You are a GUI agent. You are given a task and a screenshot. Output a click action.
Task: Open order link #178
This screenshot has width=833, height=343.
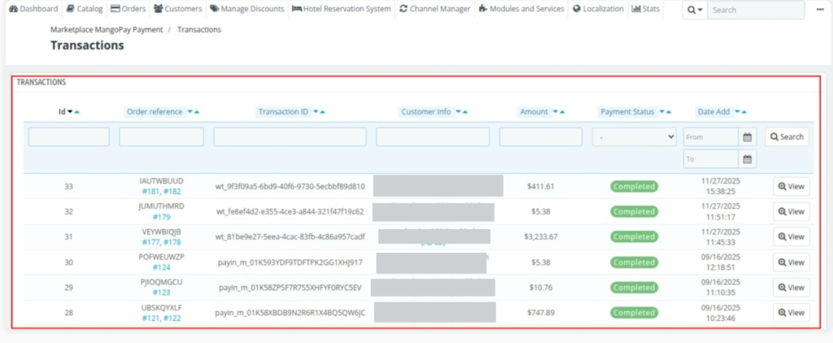coord(172,242)
